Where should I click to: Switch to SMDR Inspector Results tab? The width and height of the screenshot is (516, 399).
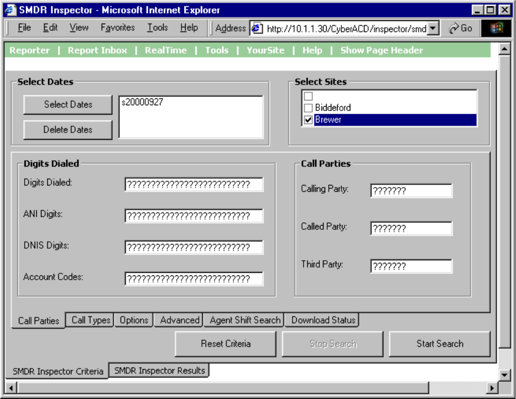pyautogui.click(x=159, y=371)
